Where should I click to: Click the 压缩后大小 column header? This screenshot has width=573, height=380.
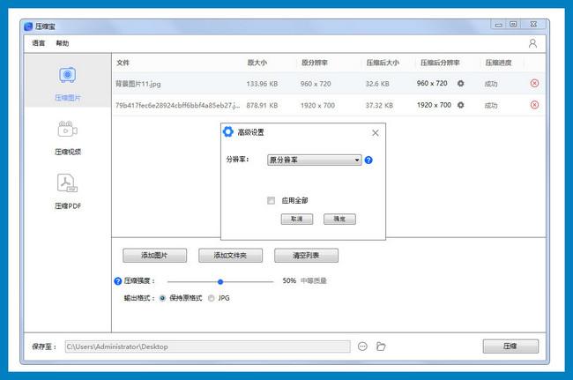point(383,63)
